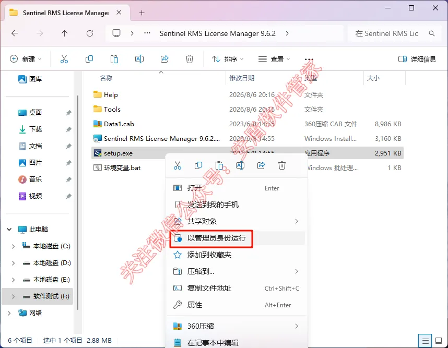
Task: Click the This PC monitor icon in address bar
Action: (x=116, y=33)
